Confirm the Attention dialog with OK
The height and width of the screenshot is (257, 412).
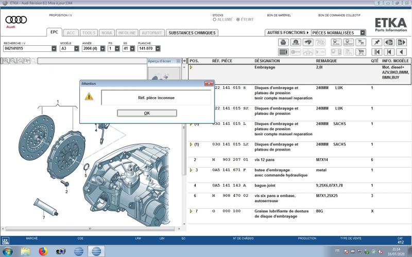147,113
